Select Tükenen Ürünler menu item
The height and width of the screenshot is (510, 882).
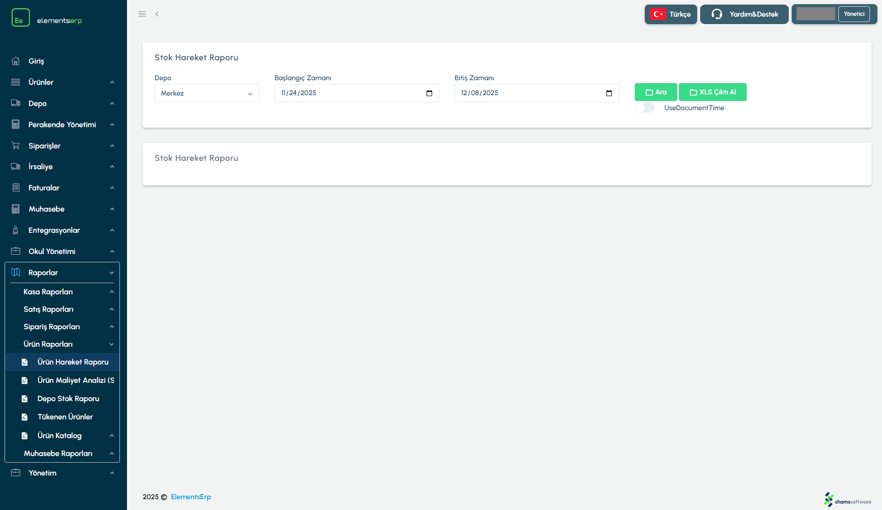[65, 417]
